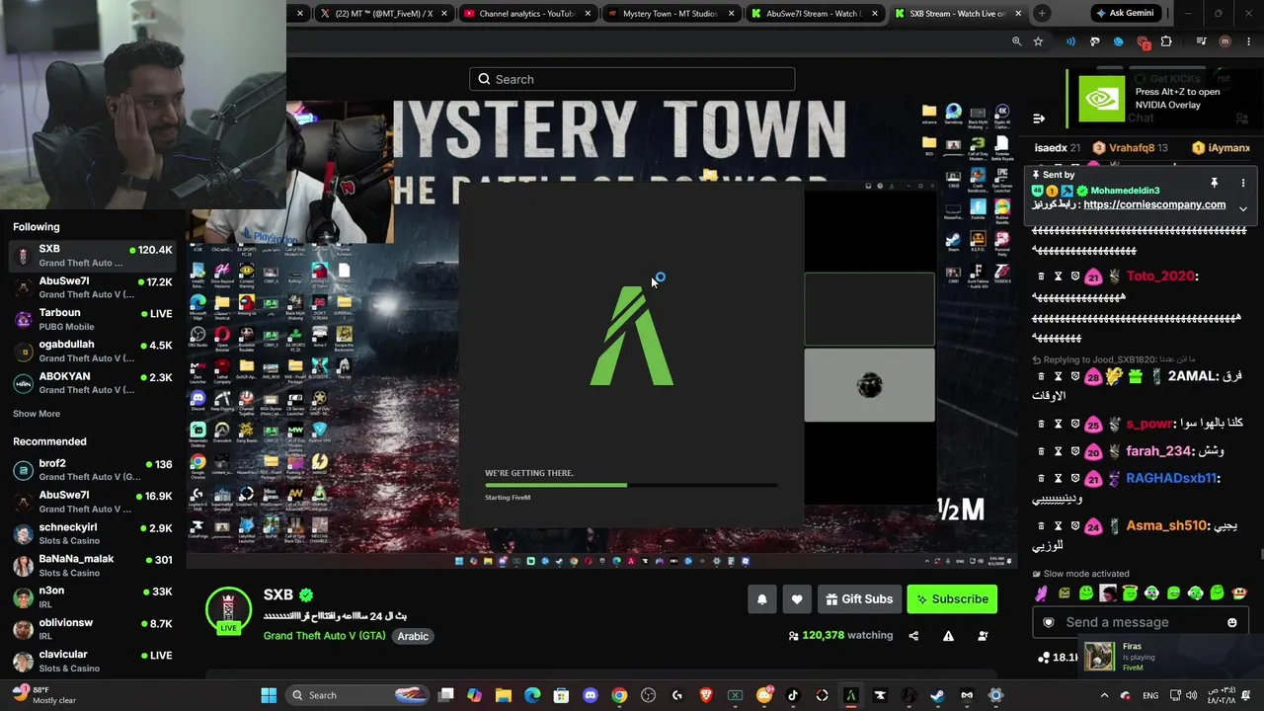Screen dimensions: 1264x711
Task: Open SXB in Following sidebar
Action: click(x=93, y=256)
